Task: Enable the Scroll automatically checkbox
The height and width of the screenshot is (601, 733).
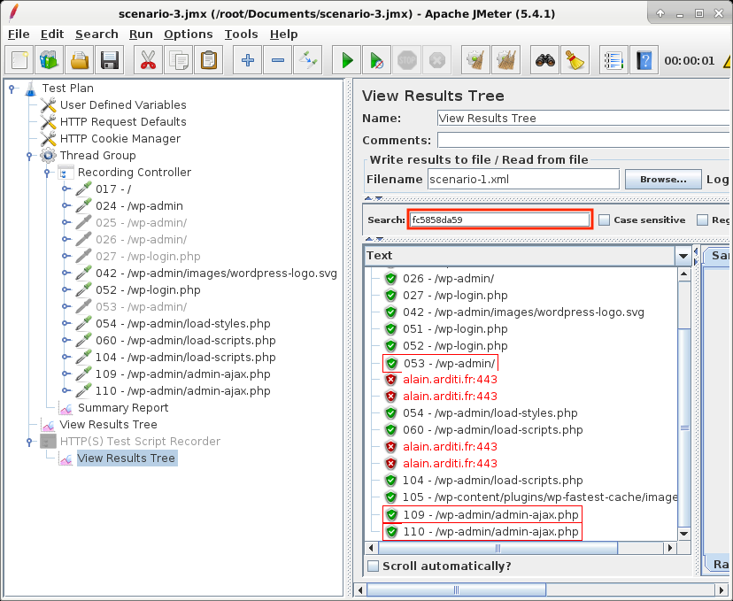Action: 374,566
